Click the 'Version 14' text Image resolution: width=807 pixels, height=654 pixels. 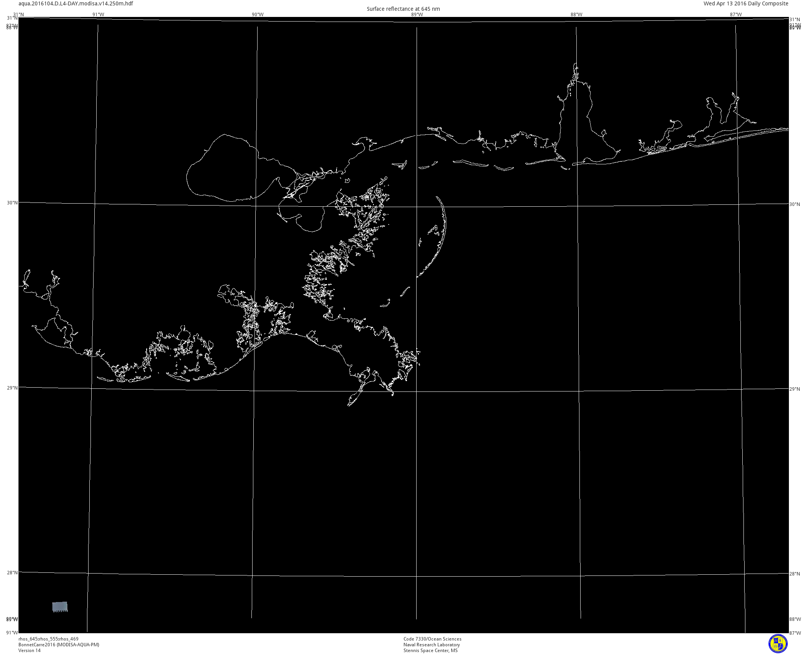[x=29, y=651]
